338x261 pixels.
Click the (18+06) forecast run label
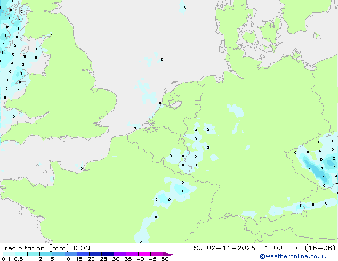pyautogui.click(x=319, y=248)
